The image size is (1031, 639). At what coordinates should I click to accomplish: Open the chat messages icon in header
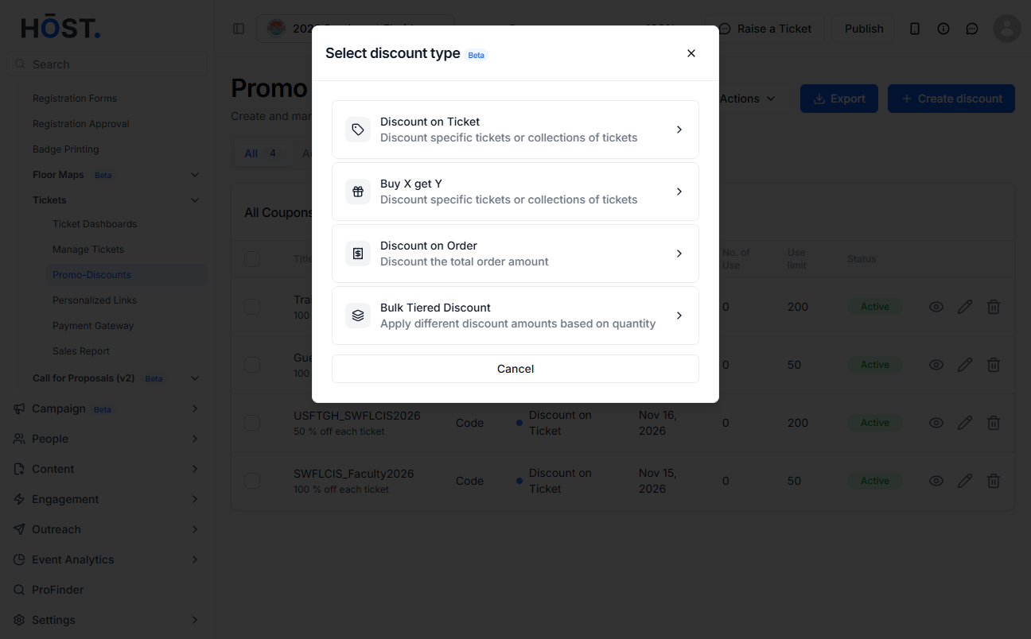[972, 29]
